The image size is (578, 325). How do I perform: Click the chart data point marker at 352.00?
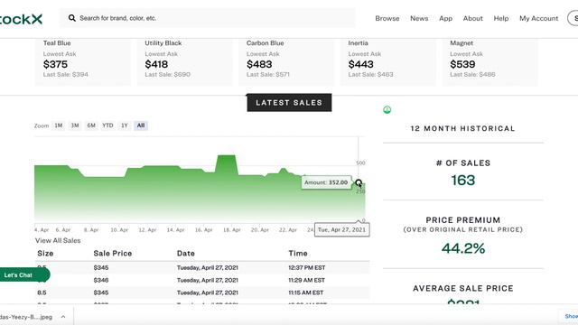click(359, 182)
